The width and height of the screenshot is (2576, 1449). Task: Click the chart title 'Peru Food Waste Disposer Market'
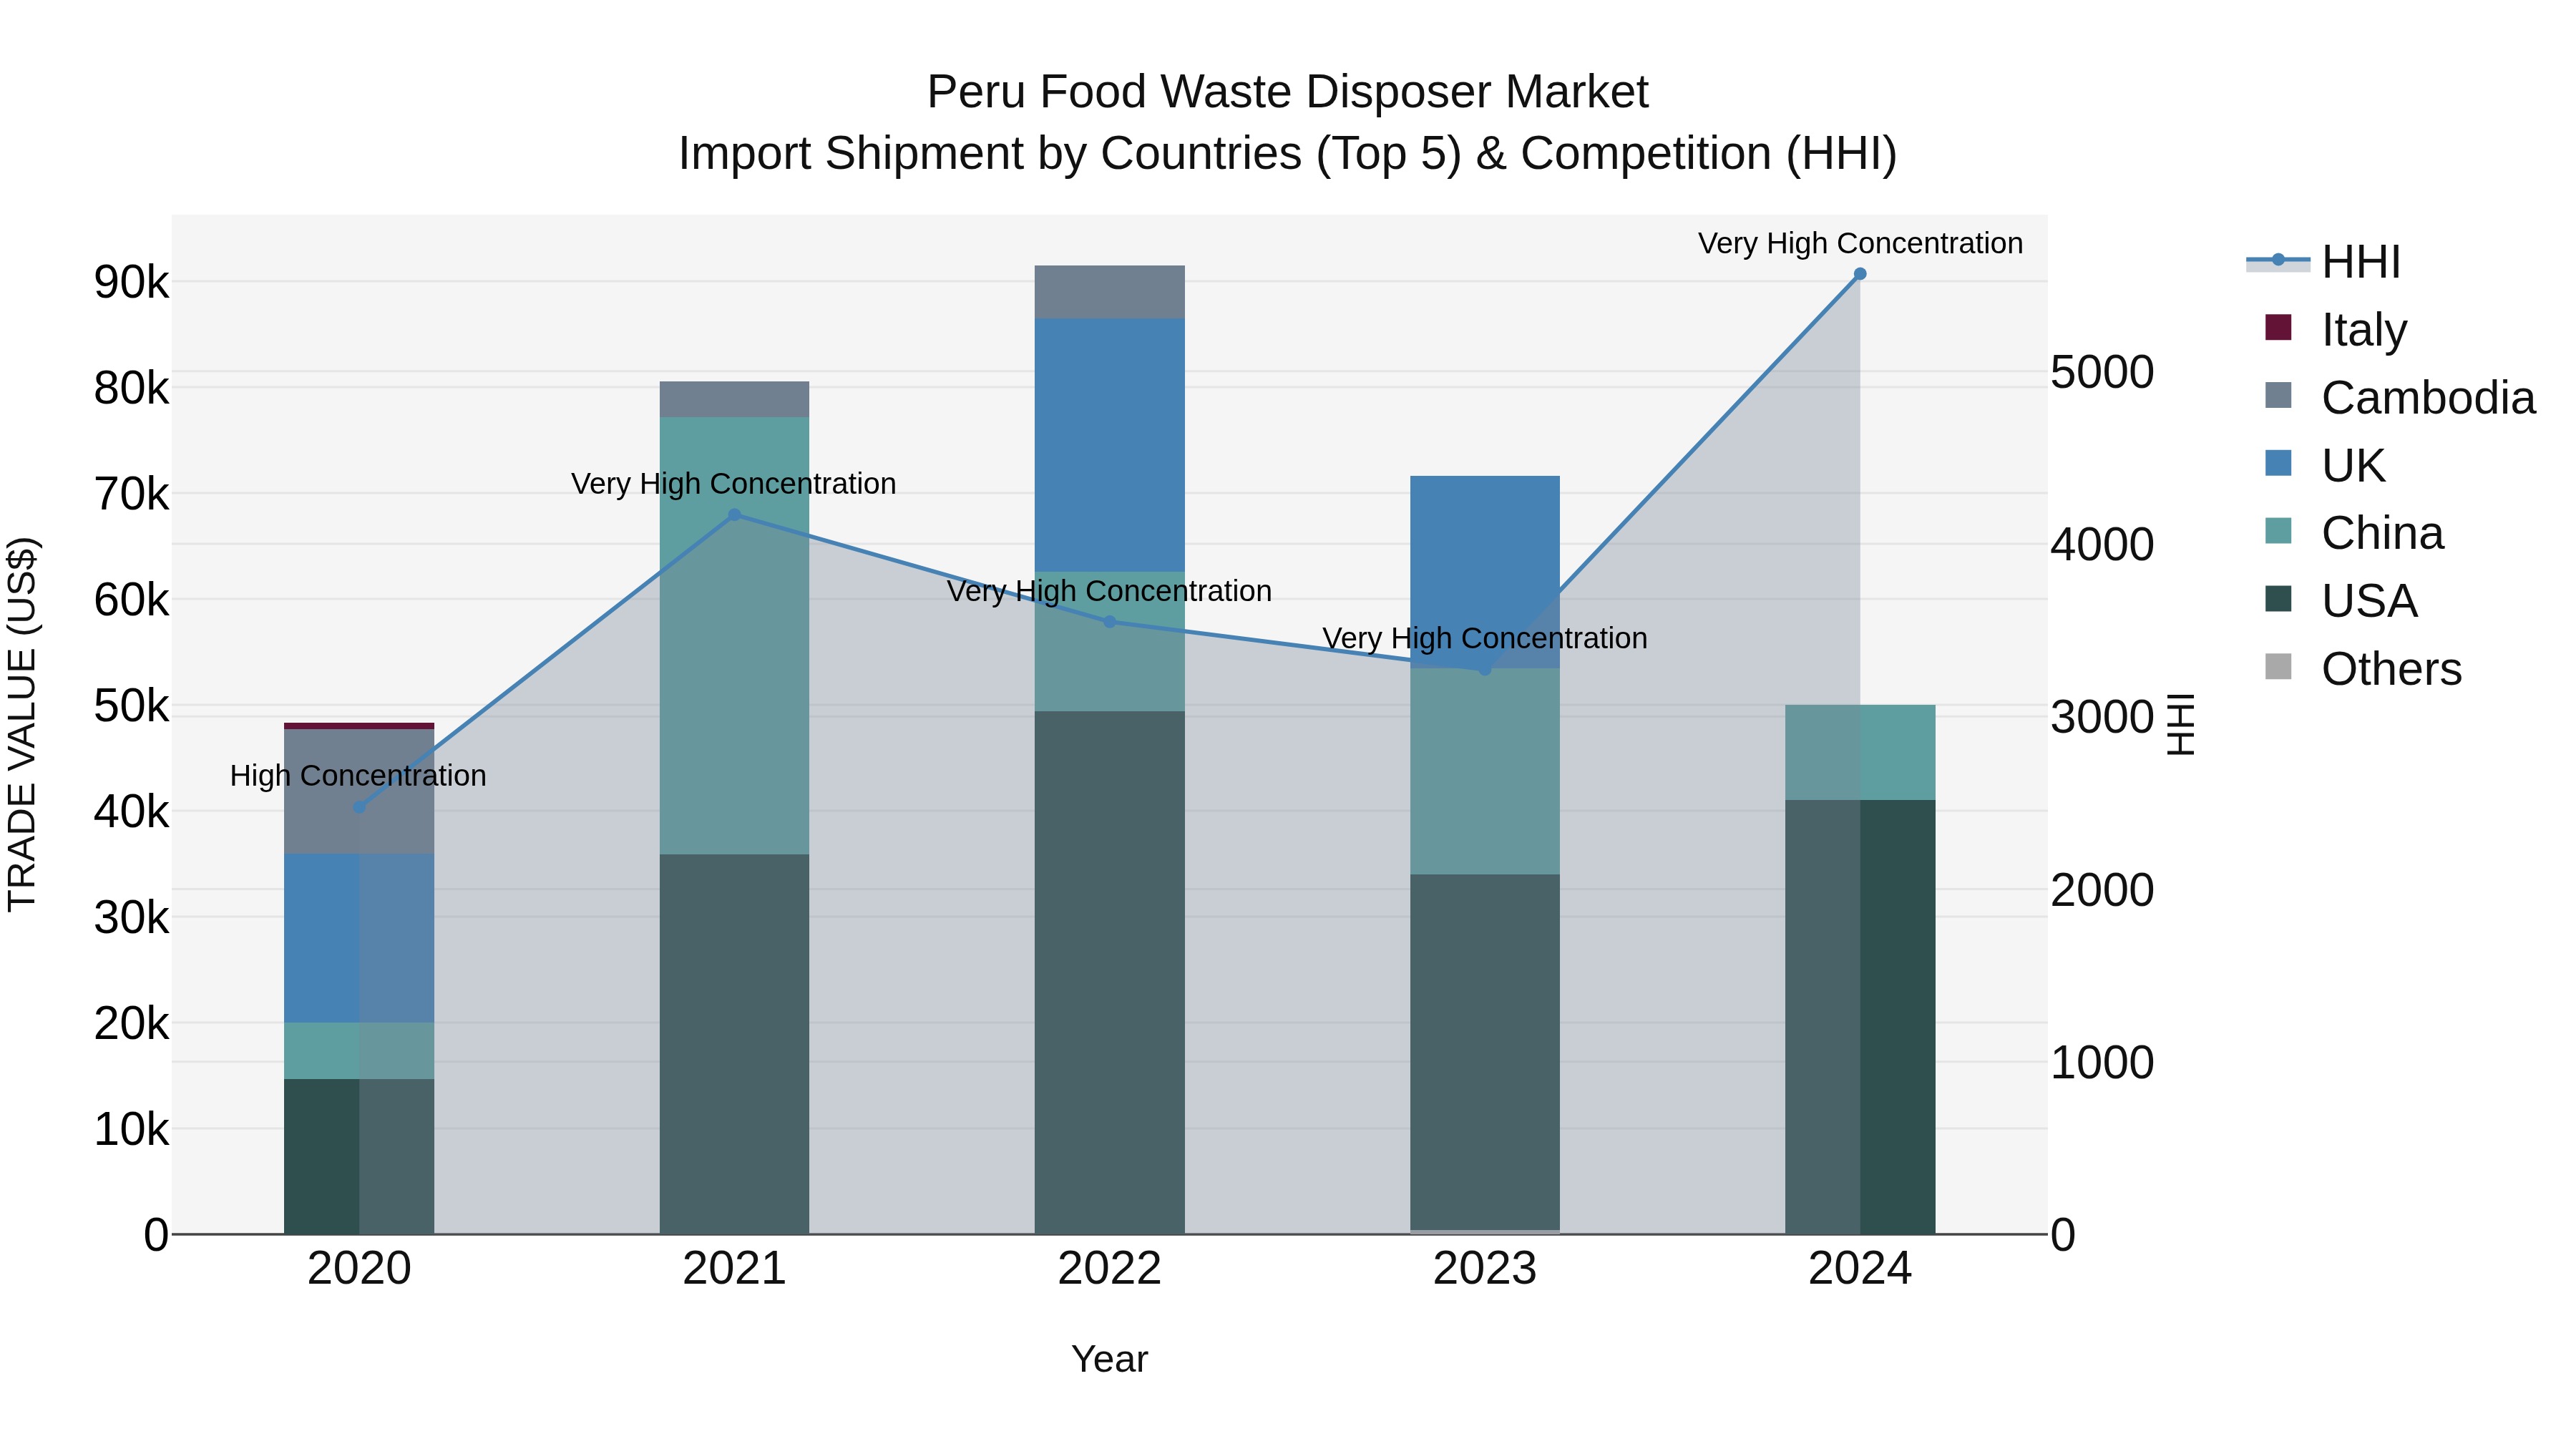1287,92
